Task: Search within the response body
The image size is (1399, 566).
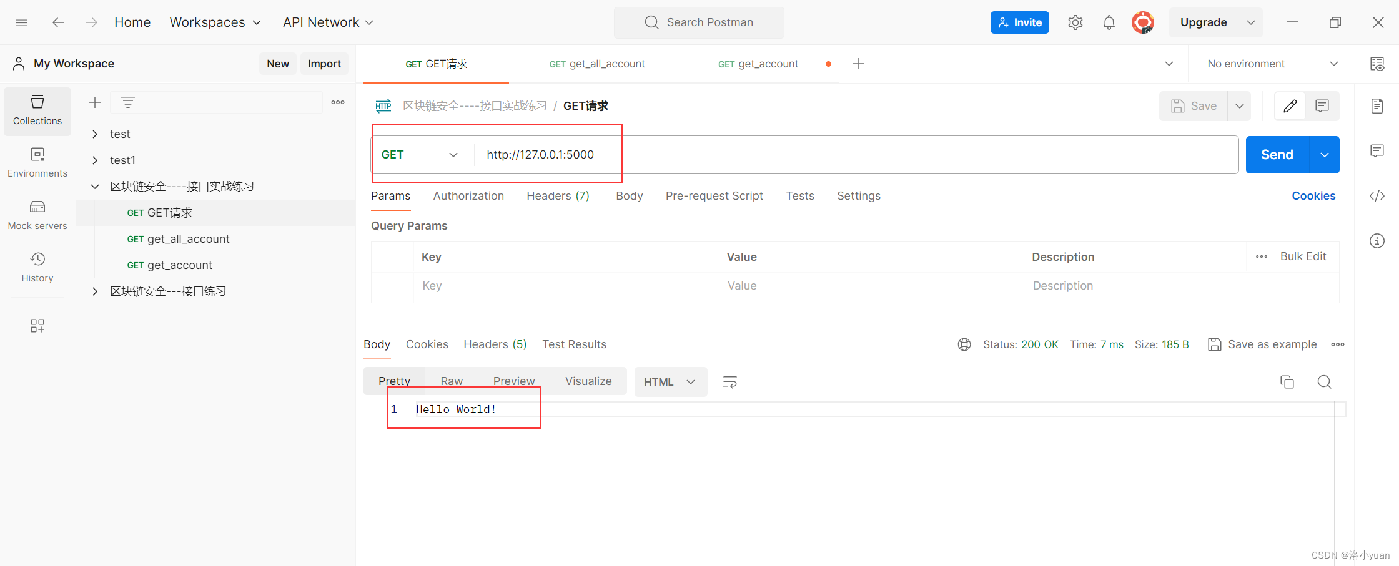Action: tap(1325, 382)
